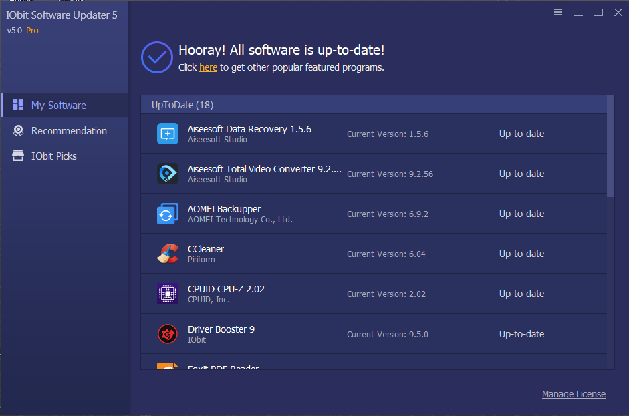This screenshot has width=629, height=416.
Task: Click 'Current Version: 6.04' text
Action: click(386, 254)
